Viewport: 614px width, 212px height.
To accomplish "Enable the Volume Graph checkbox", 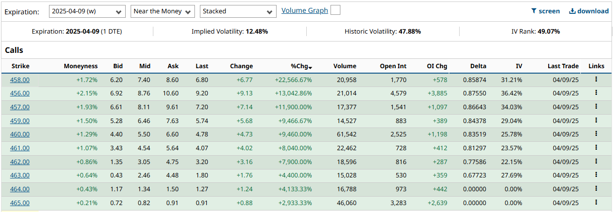I will point(335,10).
